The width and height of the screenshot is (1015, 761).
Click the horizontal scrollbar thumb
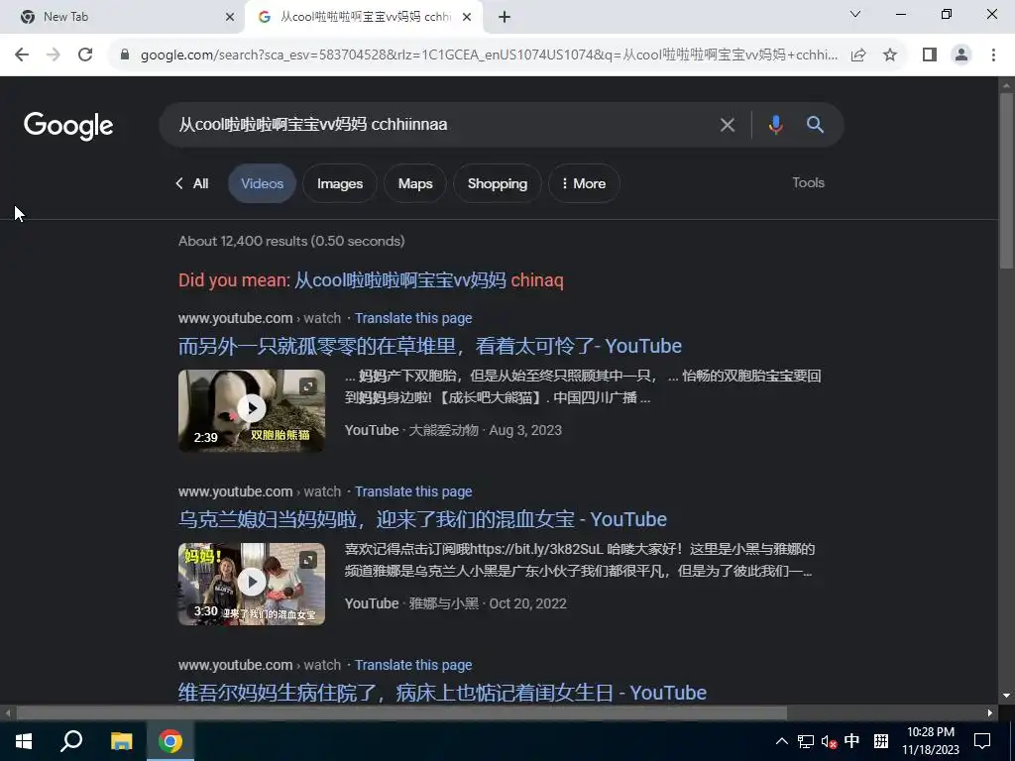(x=401, y=713)
